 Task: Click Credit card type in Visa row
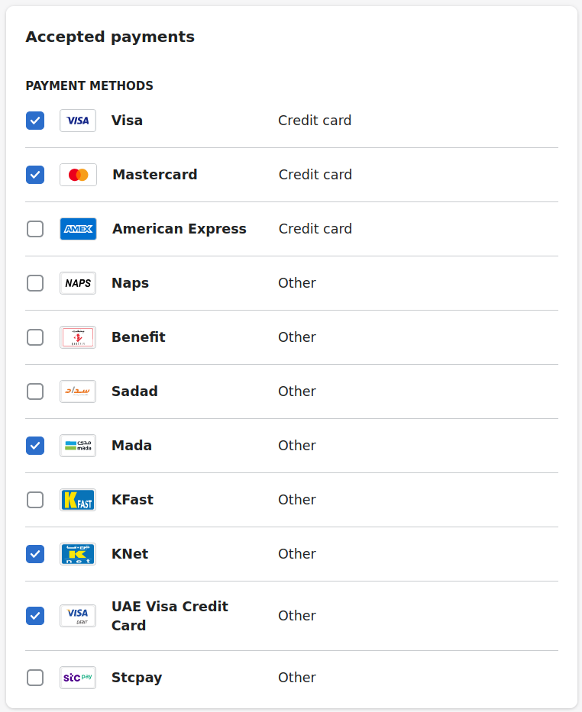(315, 121)
